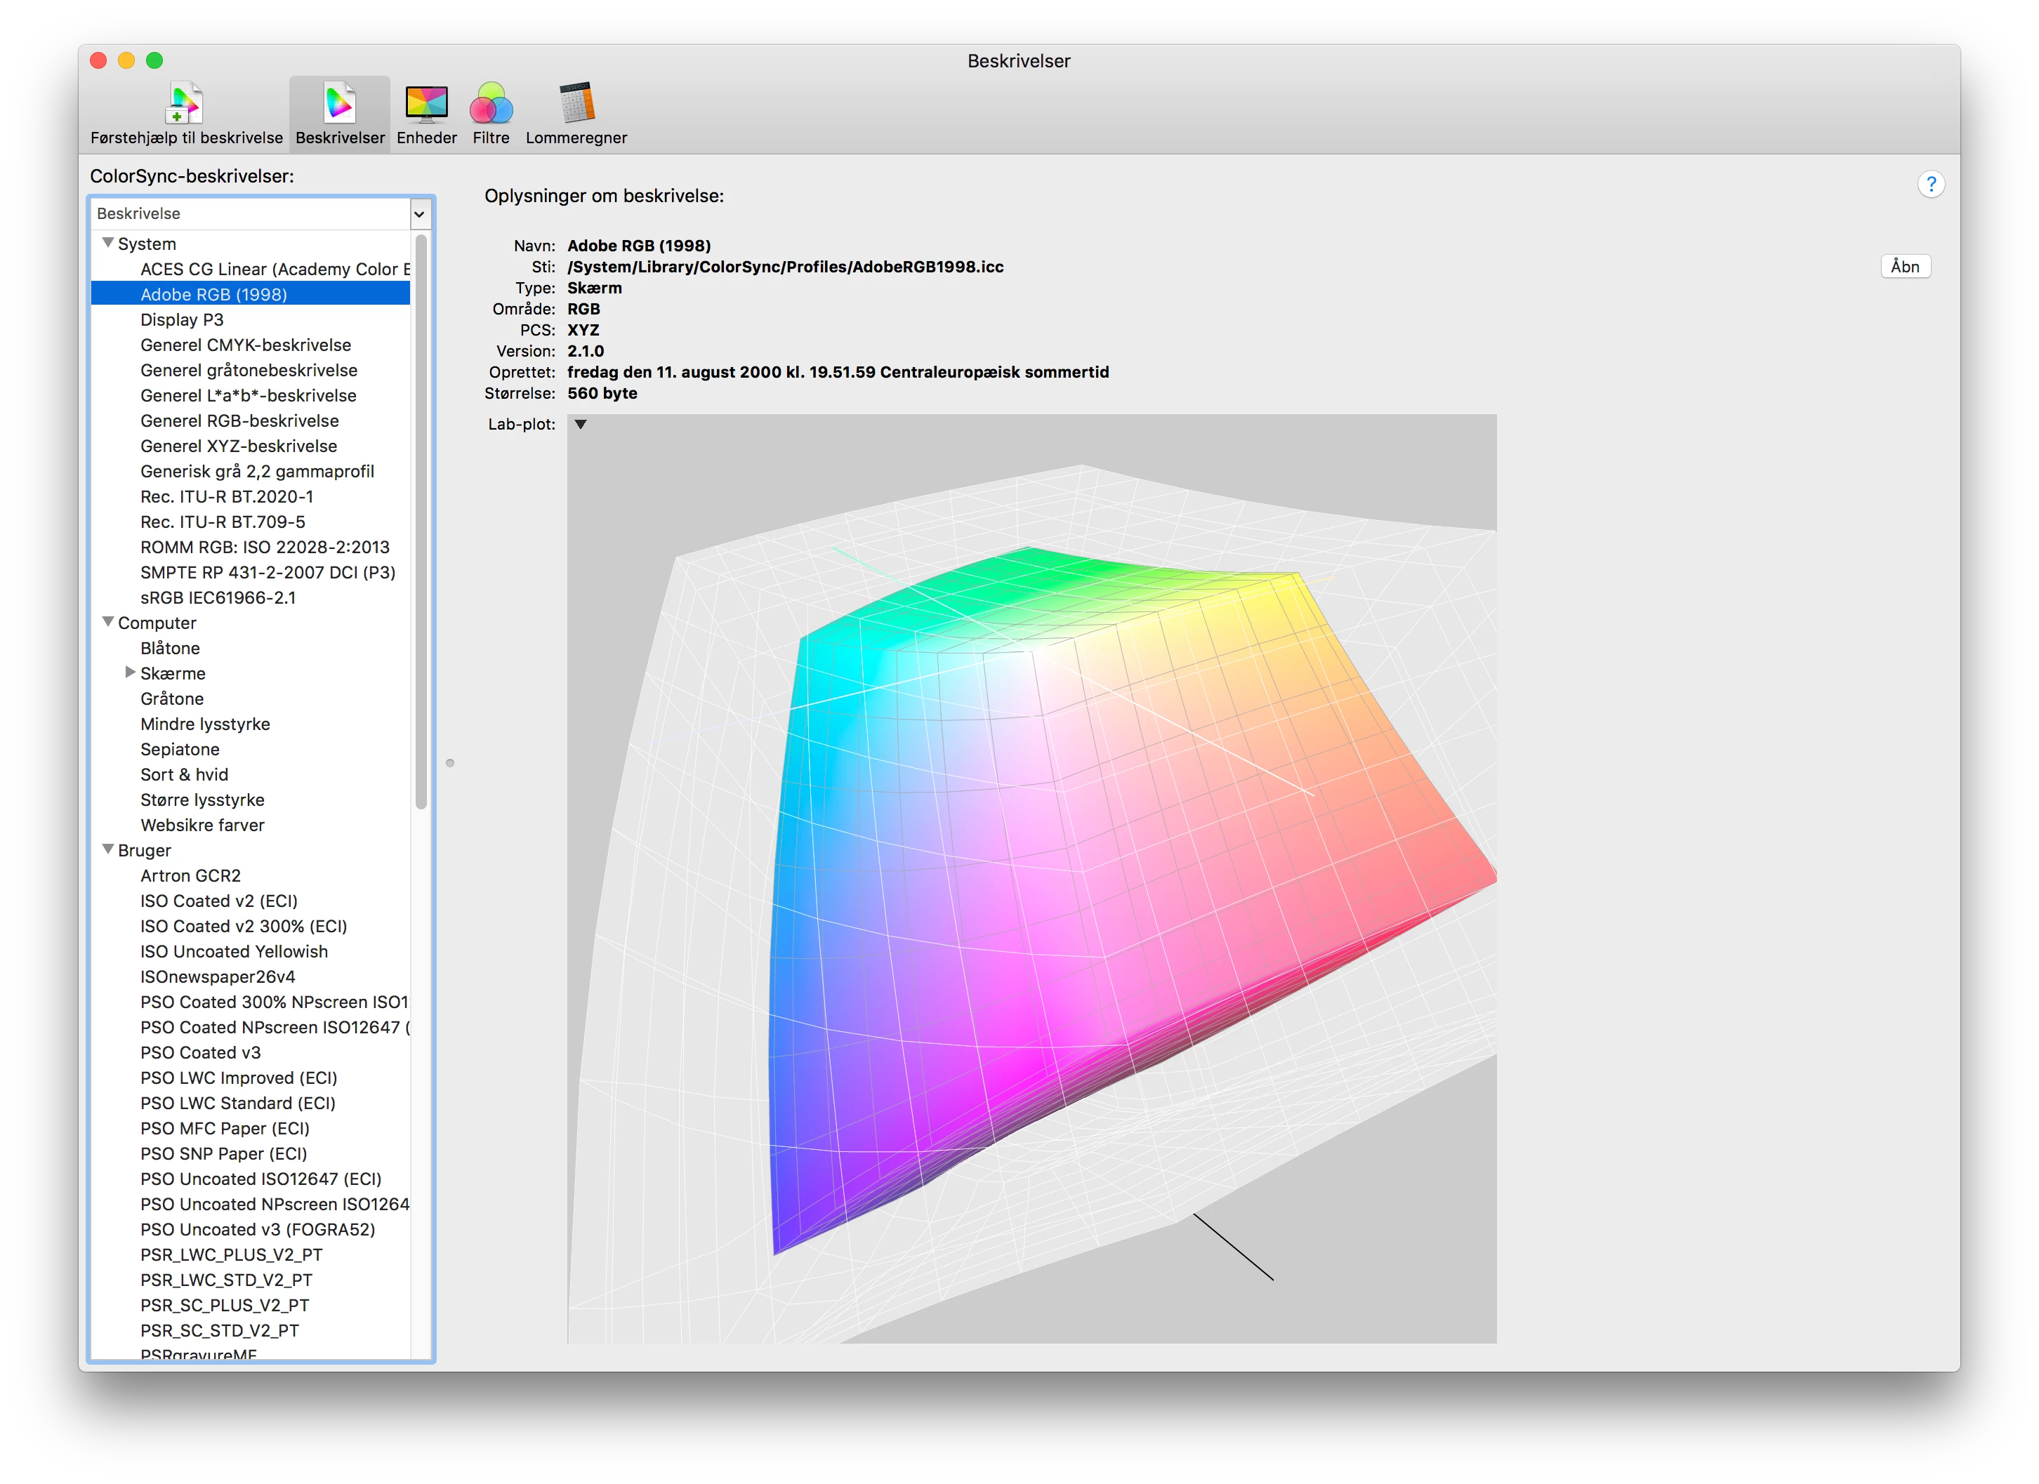Viewport: 2039px width, 1484px height.
Task: Click the split view divider handle
Action: [450, 763]
